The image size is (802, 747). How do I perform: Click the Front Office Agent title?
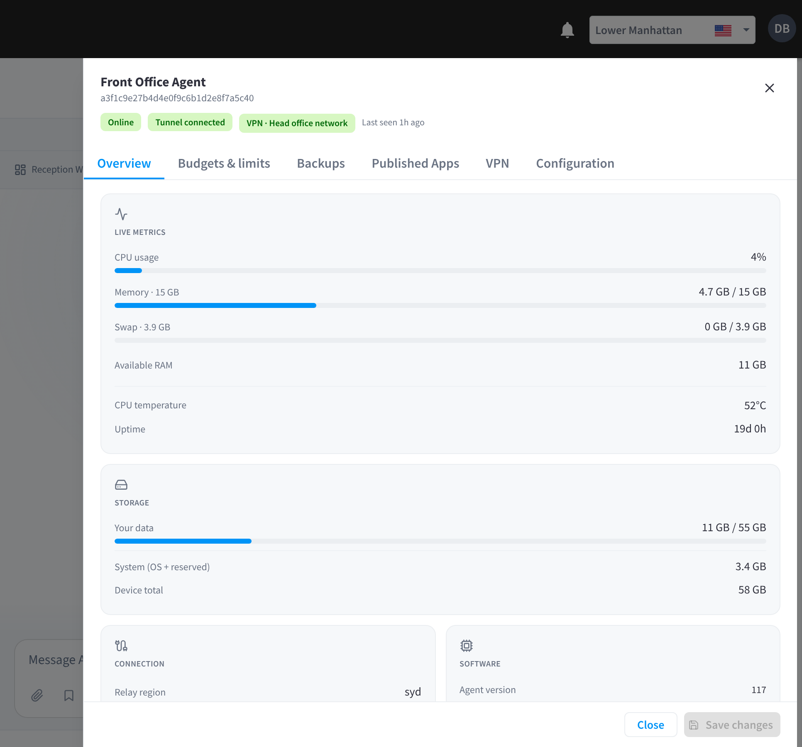point(153,82)
